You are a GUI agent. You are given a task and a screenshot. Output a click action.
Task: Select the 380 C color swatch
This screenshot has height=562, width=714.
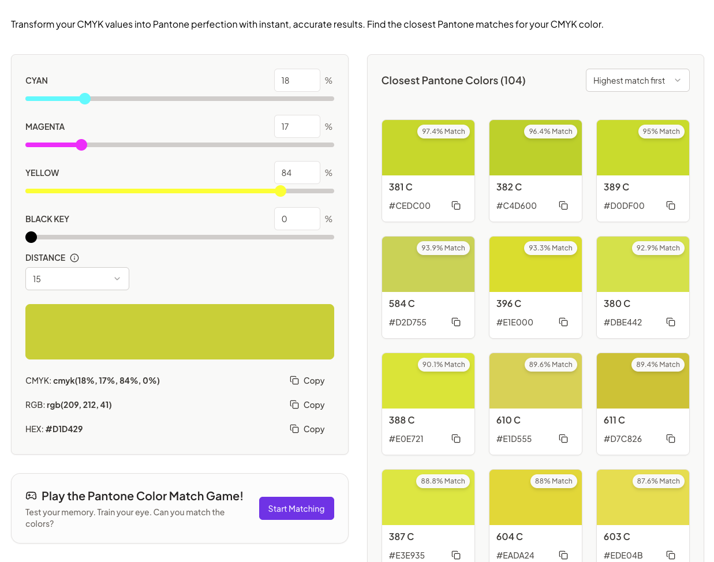(x=643, y=264)
